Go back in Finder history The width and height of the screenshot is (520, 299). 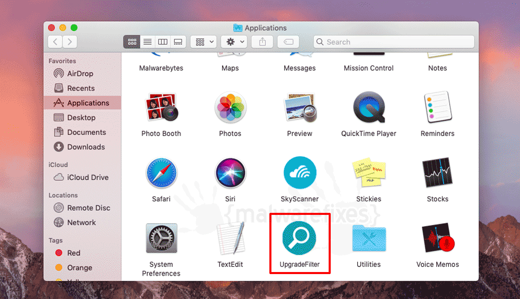tap(56, 42)
